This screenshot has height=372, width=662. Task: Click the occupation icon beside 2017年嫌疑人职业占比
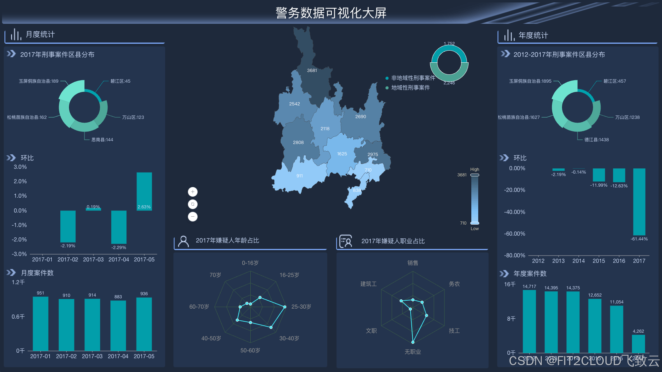345,241
